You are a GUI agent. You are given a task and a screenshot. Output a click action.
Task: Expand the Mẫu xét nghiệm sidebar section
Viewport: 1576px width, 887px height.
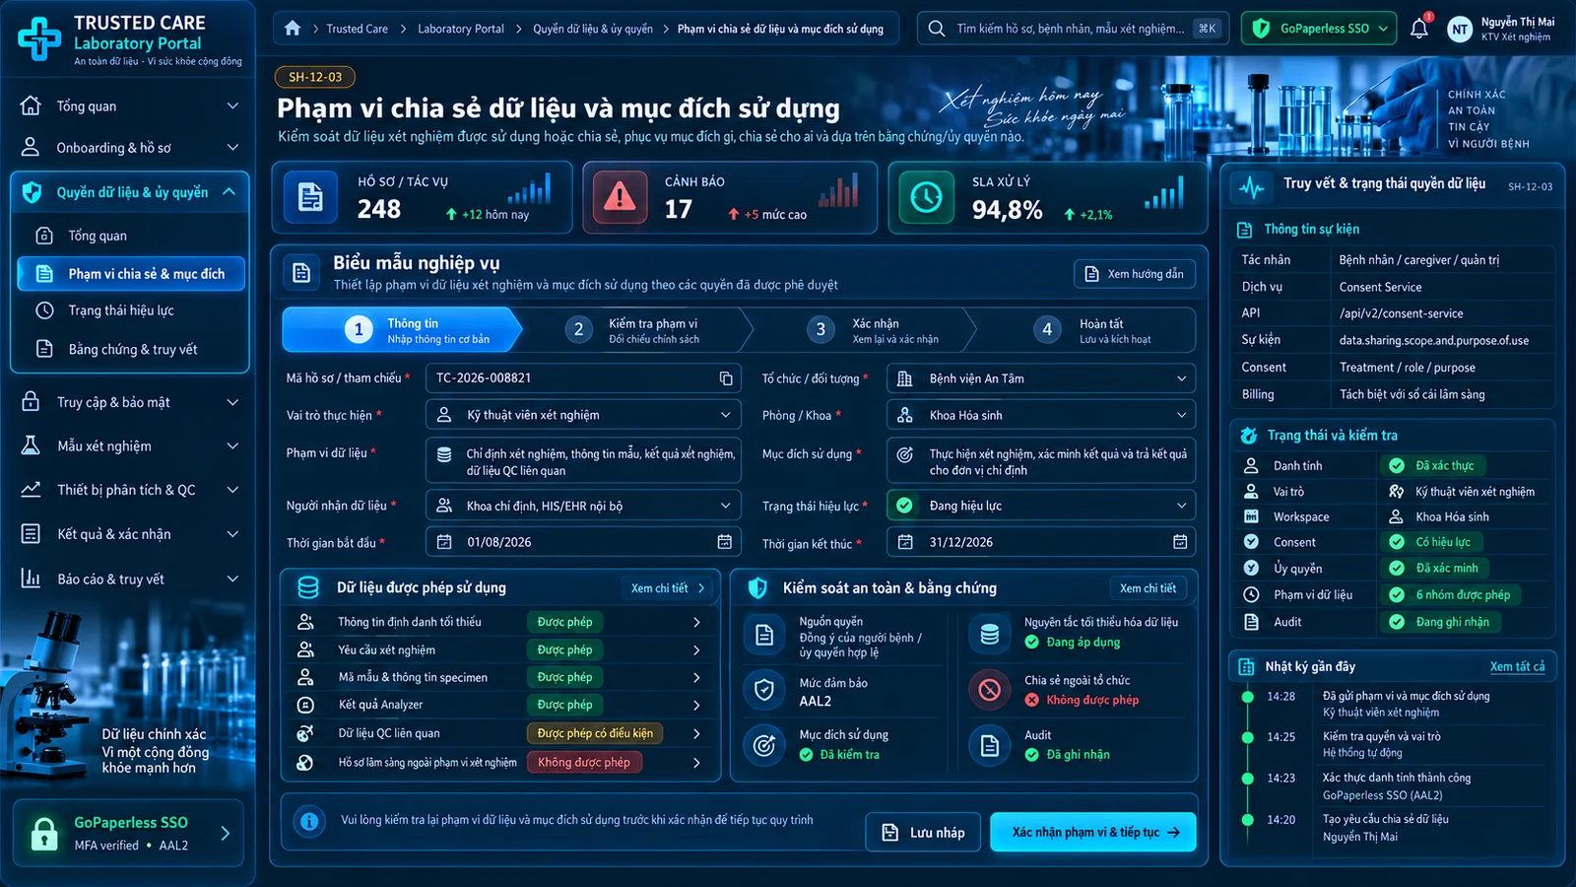coord(128,445)
